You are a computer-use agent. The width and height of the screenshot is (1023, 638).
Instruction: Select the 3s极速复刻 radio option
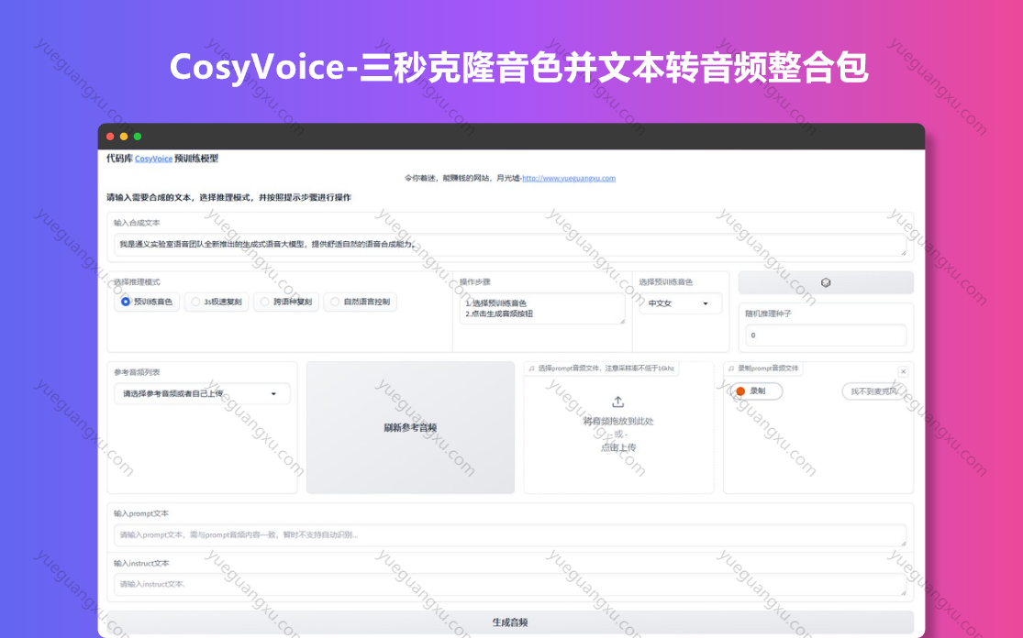(217, 302)
